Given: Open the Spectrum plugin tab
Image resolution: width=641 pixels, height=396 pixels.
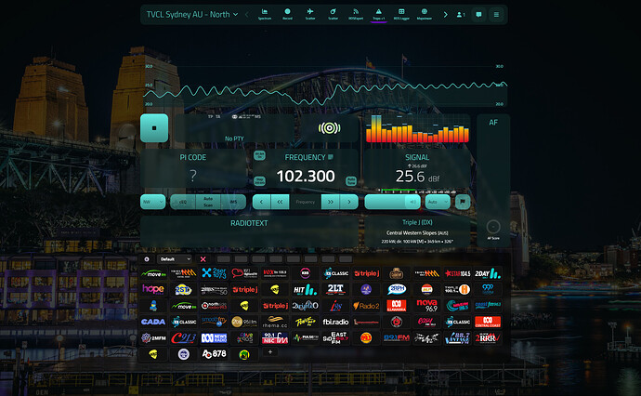Looking at the screenshot, I should 265,14.
